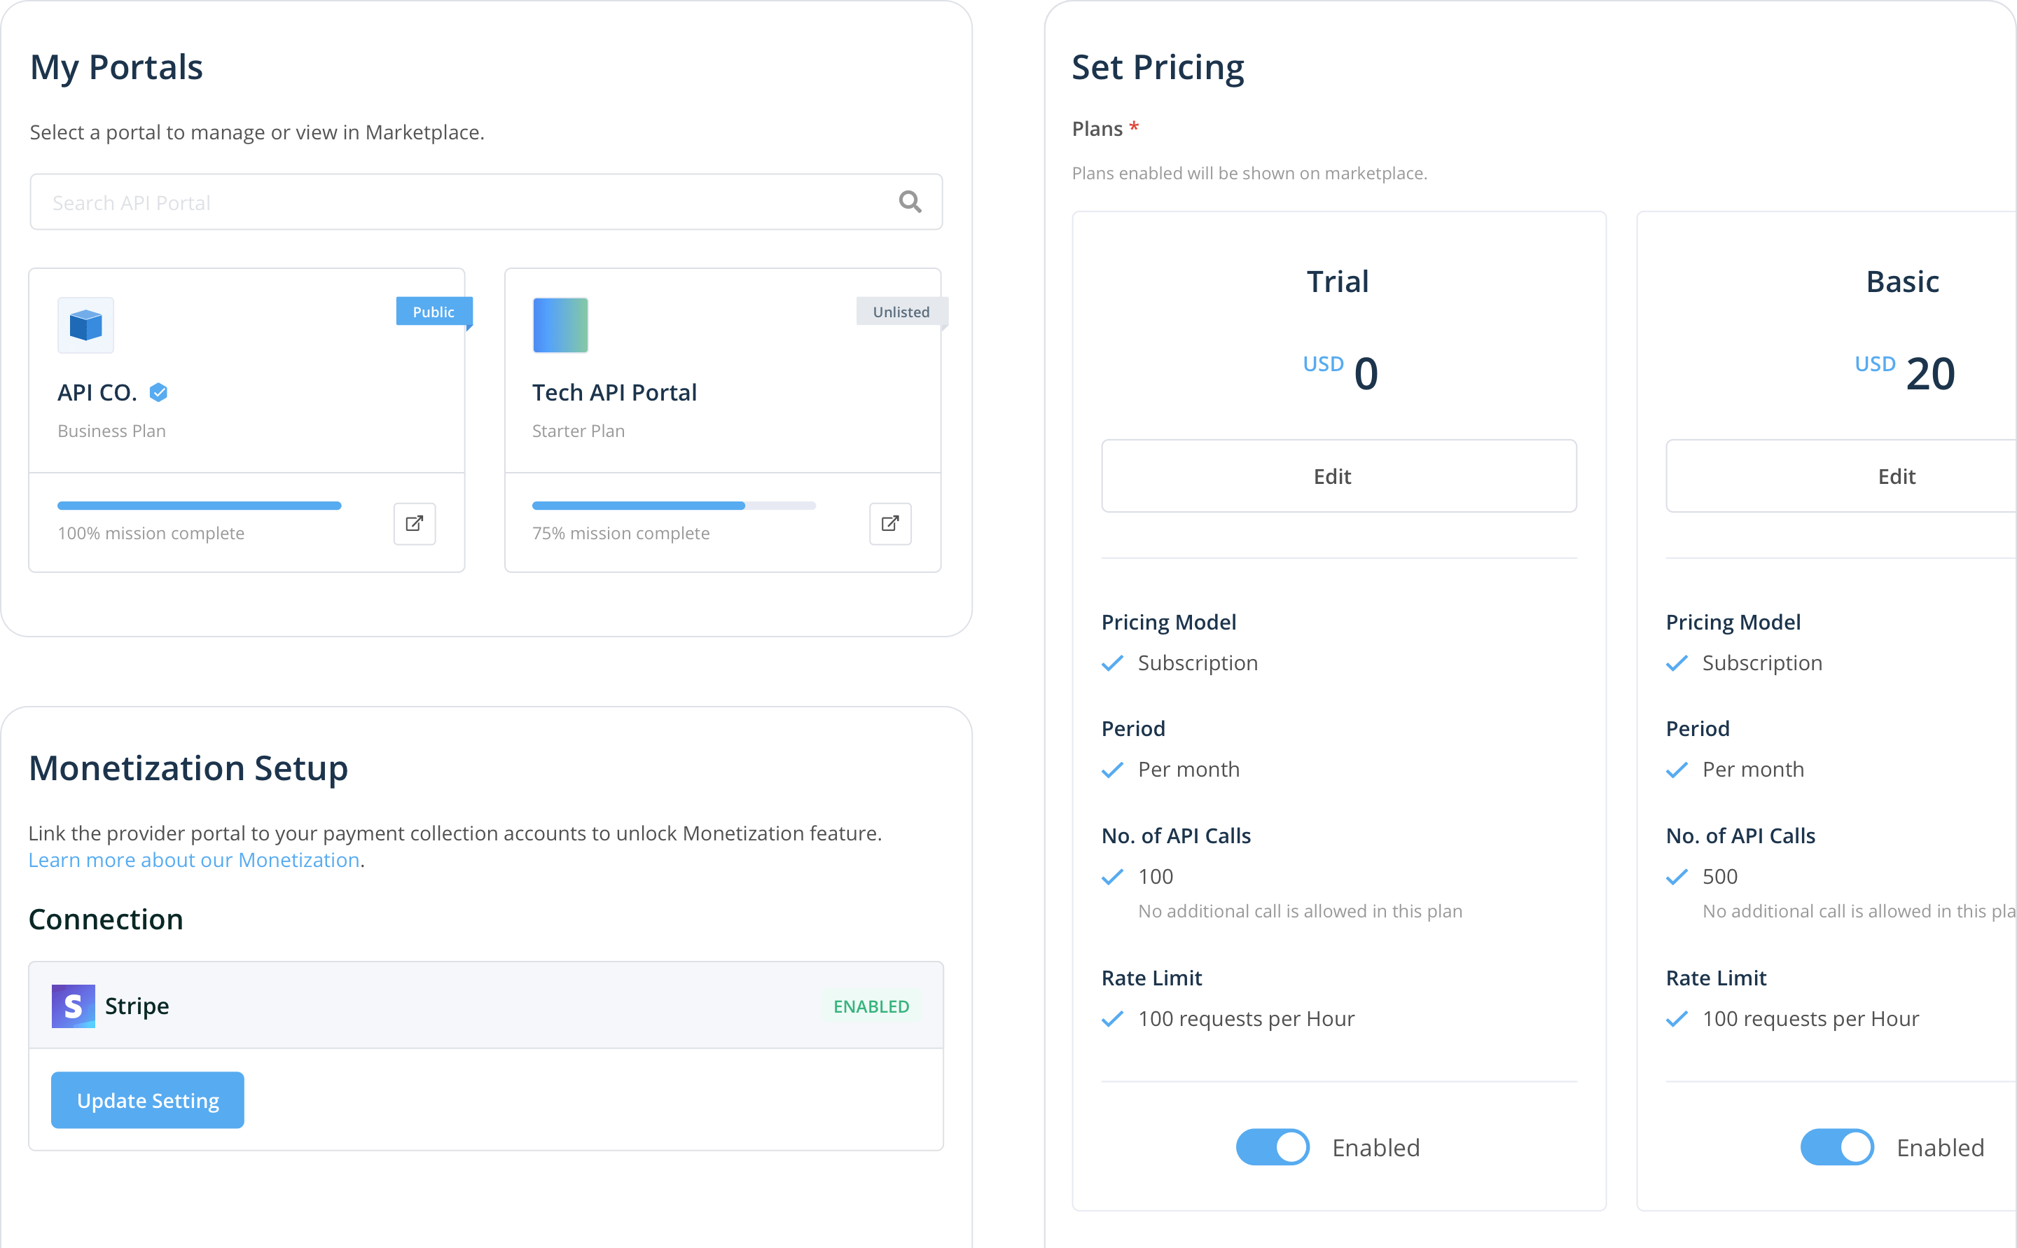Click the Tech API Portal gradient logo
The width and height of the screenshot is (2017, 1248).
[x=560, y=325]
